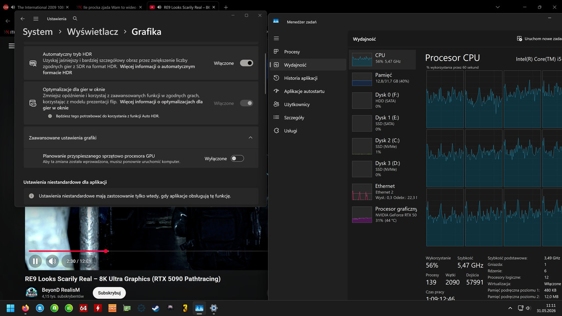Expand the Task Manager navigation hamburger

coord(276,39)
